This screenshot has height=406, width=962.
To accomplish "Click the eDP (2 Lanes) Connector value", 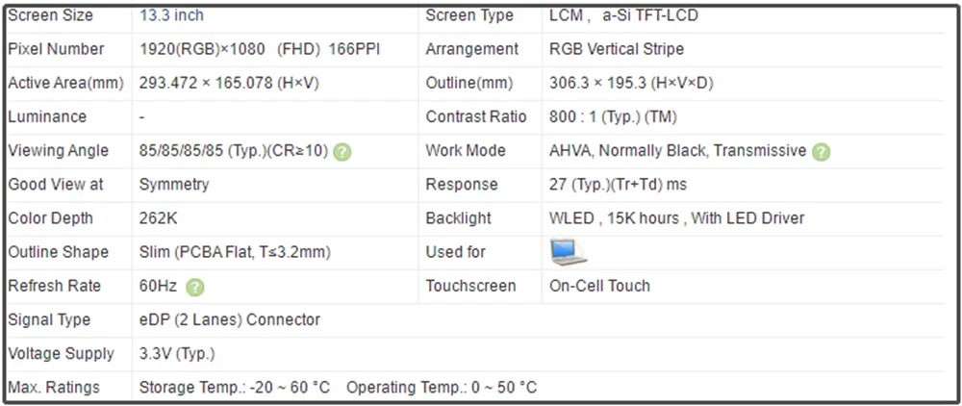I will (x=230, y=319).
